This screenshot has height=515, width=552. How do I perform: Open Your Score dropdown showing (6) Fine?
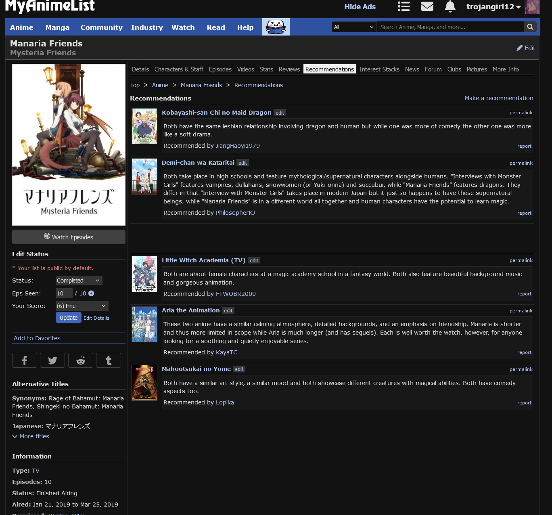pyautogui.click(x=82, y=306)
